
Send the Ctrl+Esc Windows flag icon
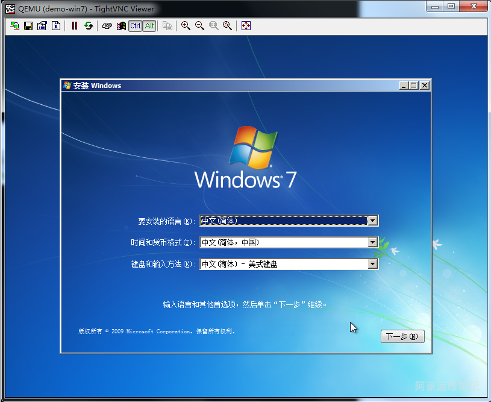(121, 26)
